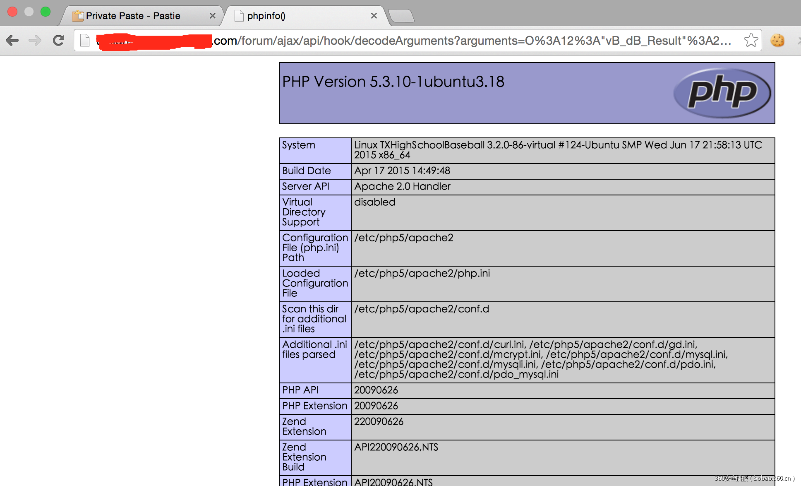
Task: Switch to Private Paste - Pastie tab
Action: (133, 16)
